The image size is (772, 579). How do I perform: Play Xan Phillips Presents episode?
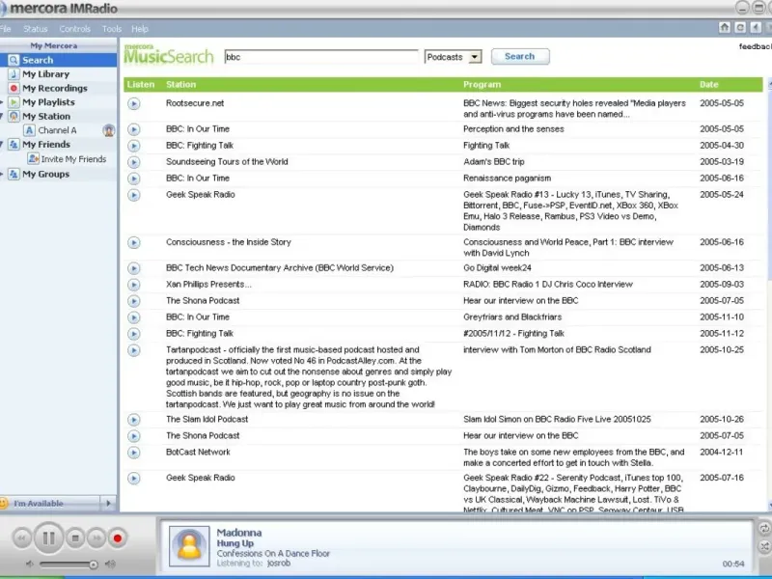click(134, 285)
